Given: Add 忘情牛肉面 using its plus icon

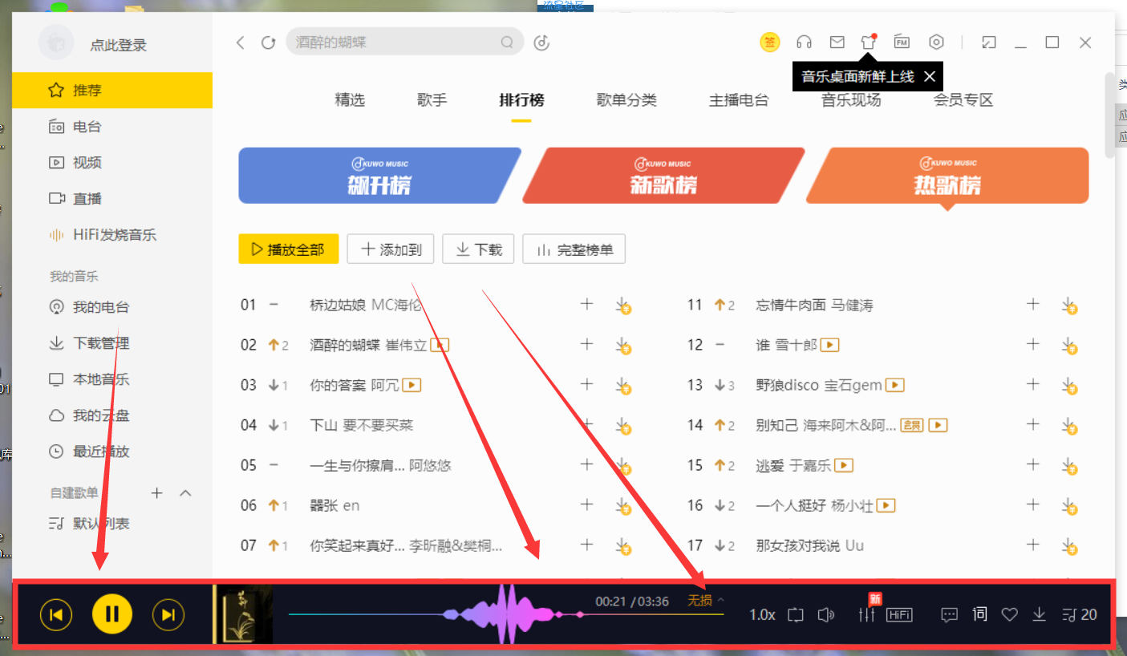Looking at the screenshot, I should 1033,304.
